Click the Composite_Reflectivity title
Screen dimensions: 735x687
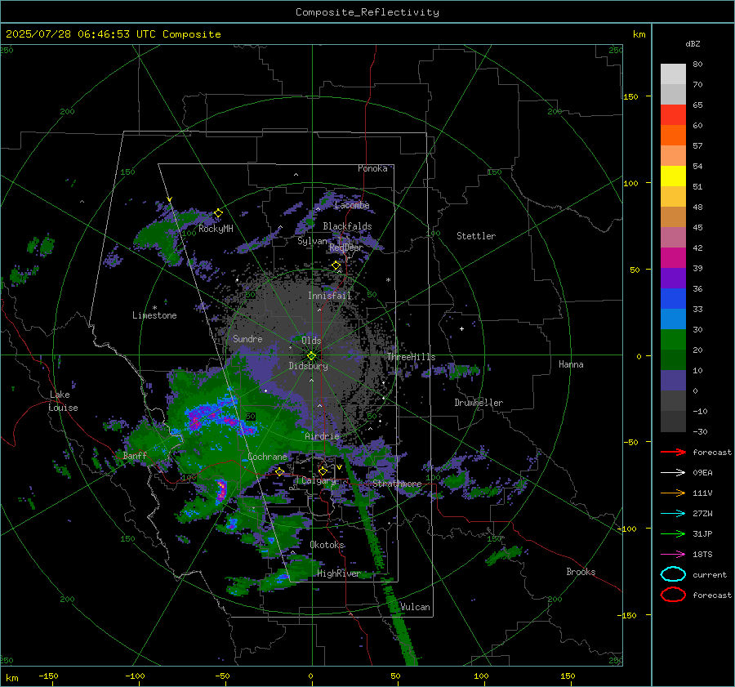coord(367,12)
